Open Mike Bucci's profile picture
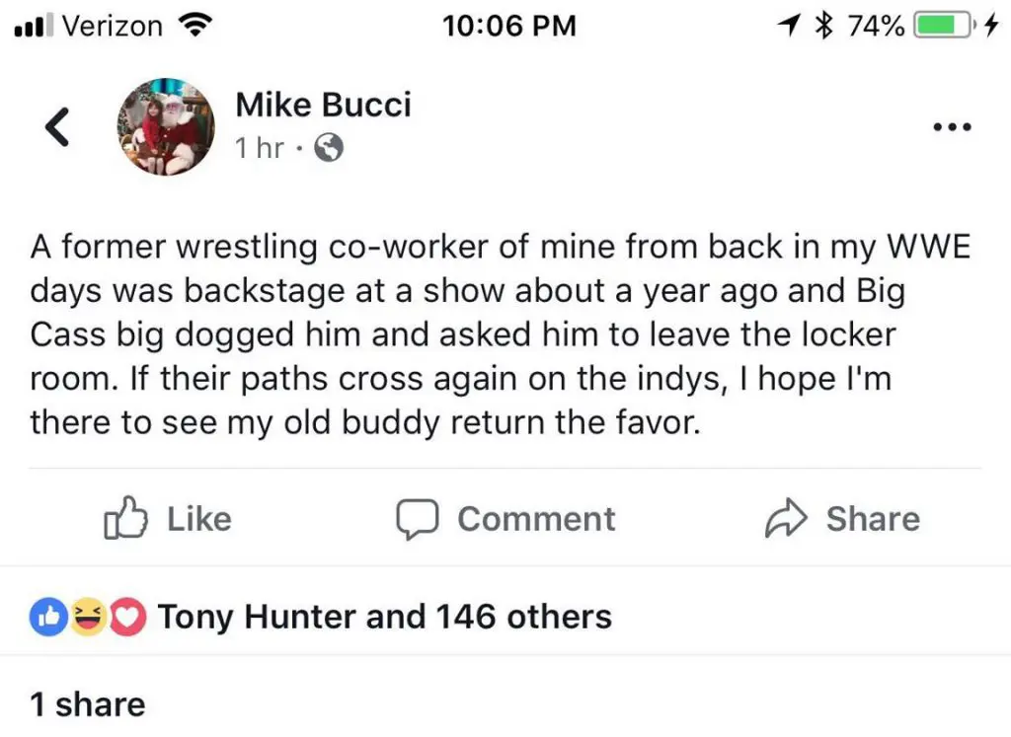 point(167,126)
